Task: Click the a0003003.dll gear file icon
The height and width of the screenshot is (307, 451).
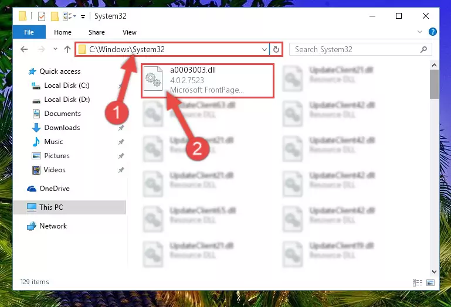Action: click(x=153, y=79)
